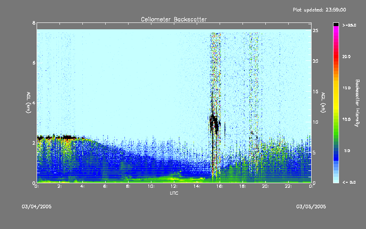The image size is (366, 229).
Task: Click the 5.0 colorbar tick label
Action: click(x=347, y=151)
